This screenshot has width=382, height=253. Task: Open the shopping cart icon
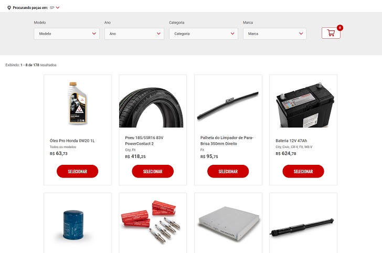click(331, 33)
